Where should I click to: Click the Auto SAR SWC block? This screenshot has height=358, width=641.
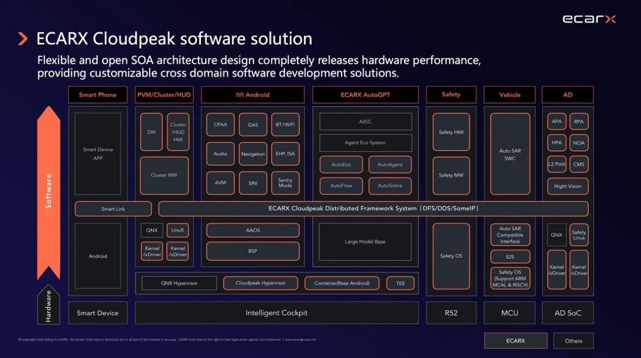click(510, 154)
